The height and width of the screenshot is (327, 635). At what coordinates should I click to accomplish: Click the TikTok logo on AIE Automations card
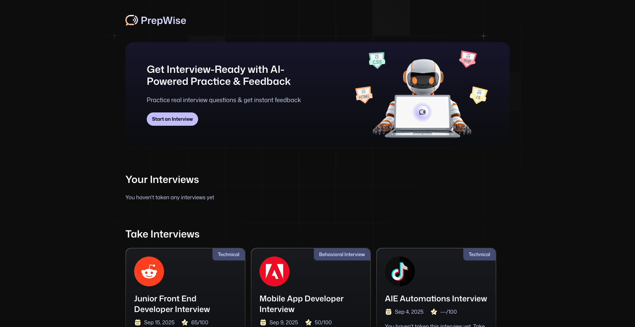coord(400,271)
